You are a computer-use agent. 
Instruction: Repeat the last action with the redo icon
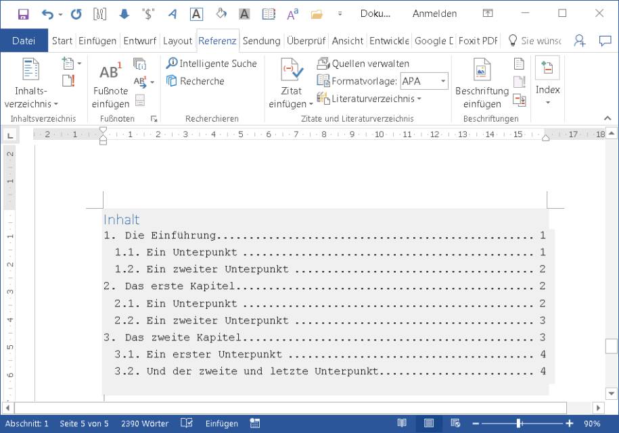[76, 14]
